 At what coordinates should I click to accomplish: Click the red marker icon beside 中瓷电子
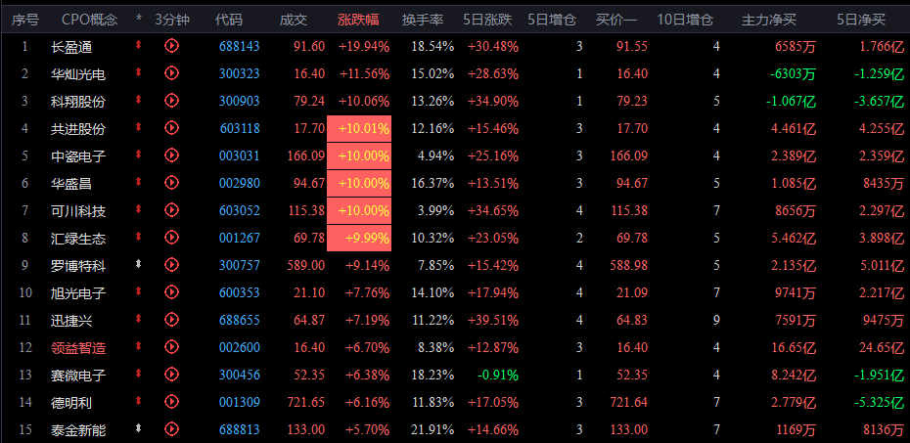[x=138, y=155]
